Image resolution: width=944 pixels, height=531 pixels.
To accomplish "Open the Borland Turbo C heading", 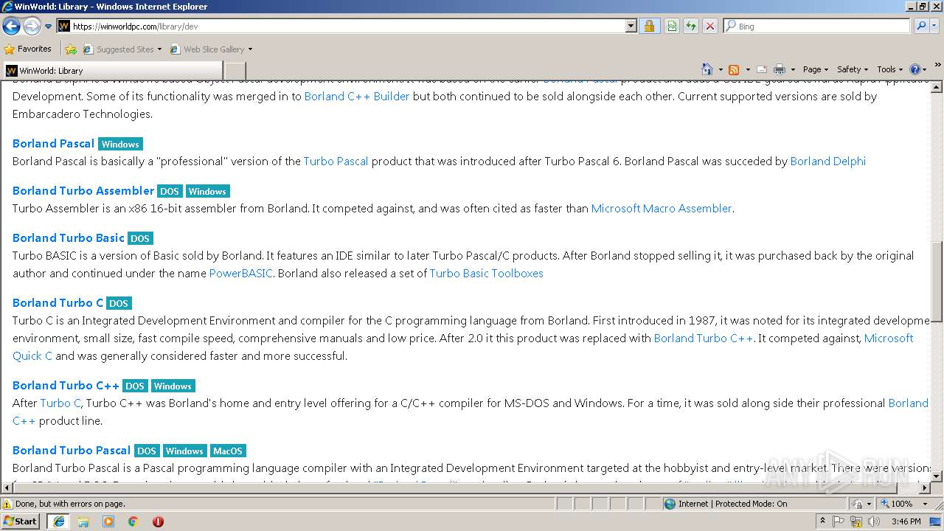I will [58, 302].
